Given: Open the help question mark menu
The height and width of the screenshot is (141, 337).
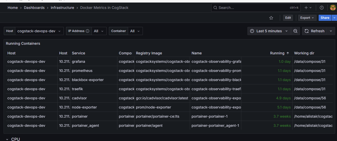Looking at the screenshot, I should point(322,8).
